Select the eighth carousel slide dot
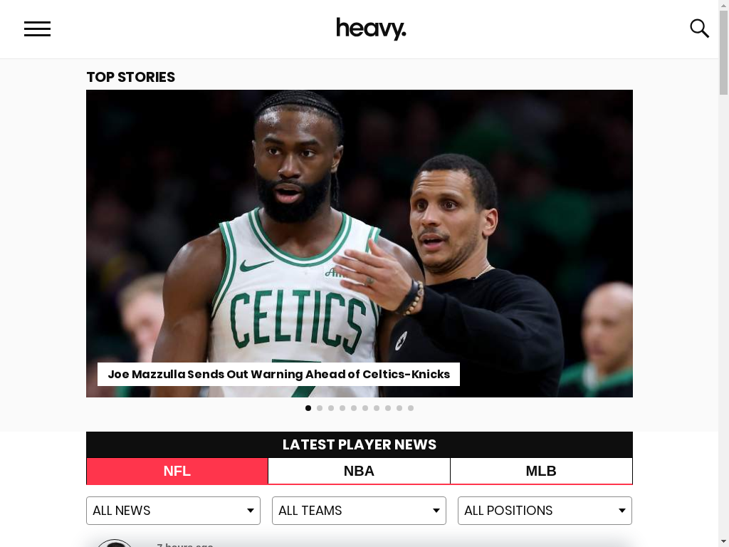This screenshot has height=547, width=729. [x=388, y=408]
